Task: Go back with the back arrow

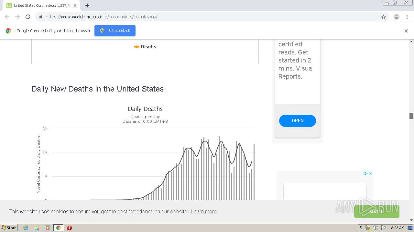Action: (x=7, y=17)
